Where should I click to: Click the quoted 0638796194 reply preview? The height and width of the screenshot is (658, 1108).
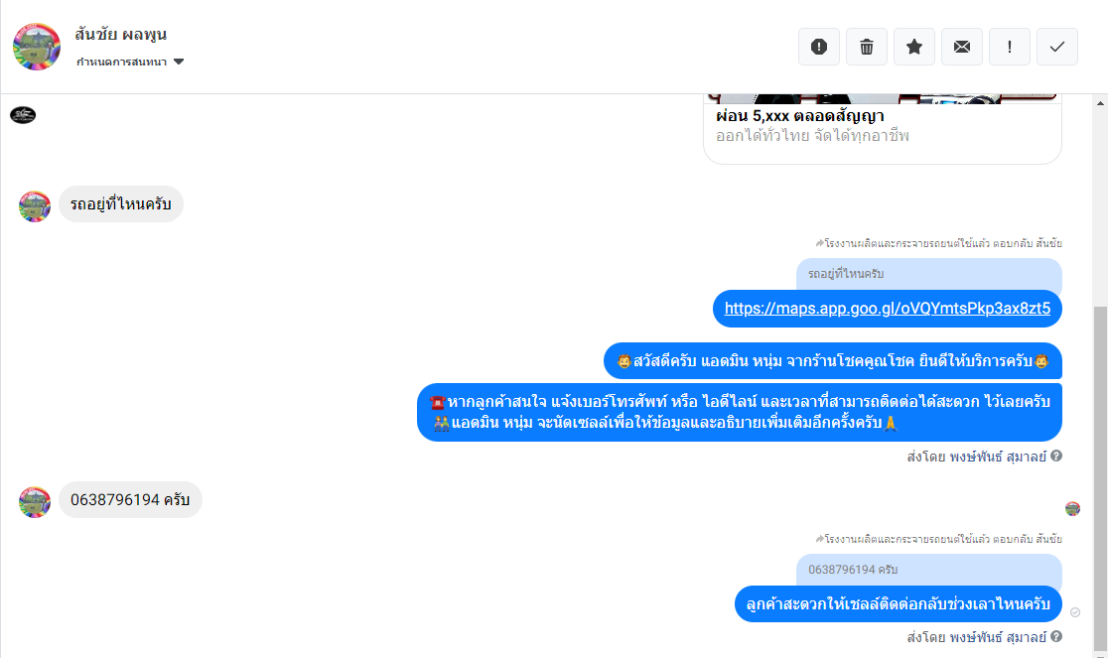point(928,570)
